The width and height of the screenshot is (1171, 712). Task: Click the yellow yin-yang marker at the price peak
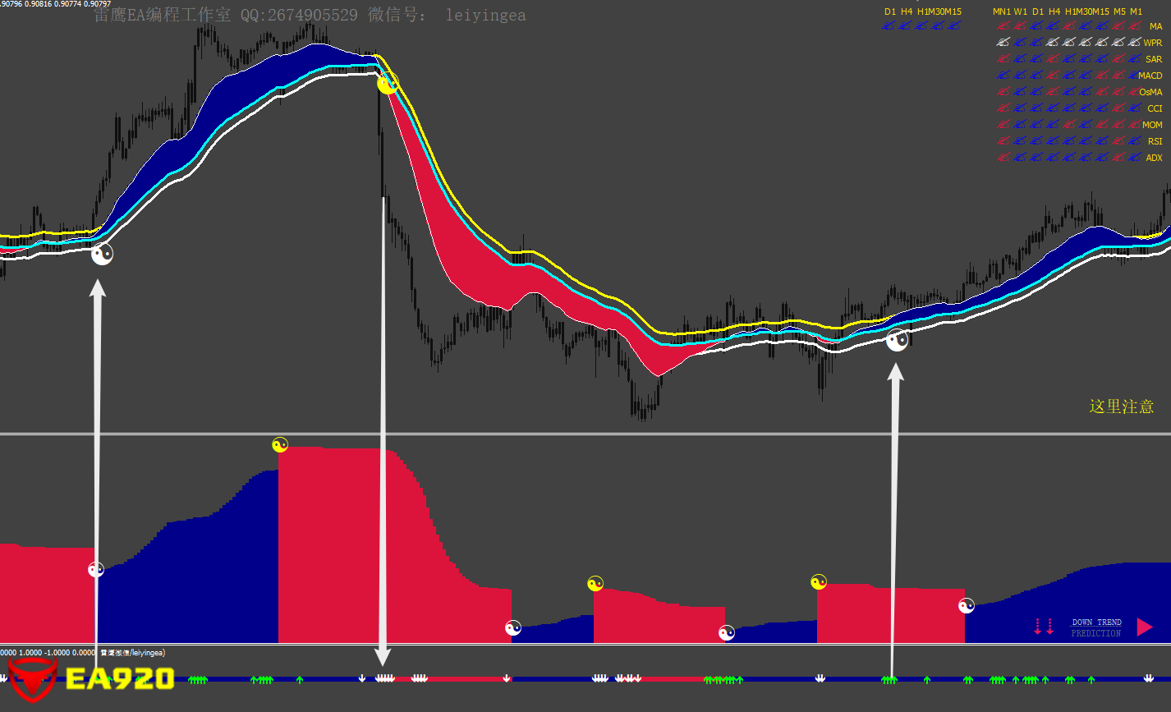pos(388,83)
